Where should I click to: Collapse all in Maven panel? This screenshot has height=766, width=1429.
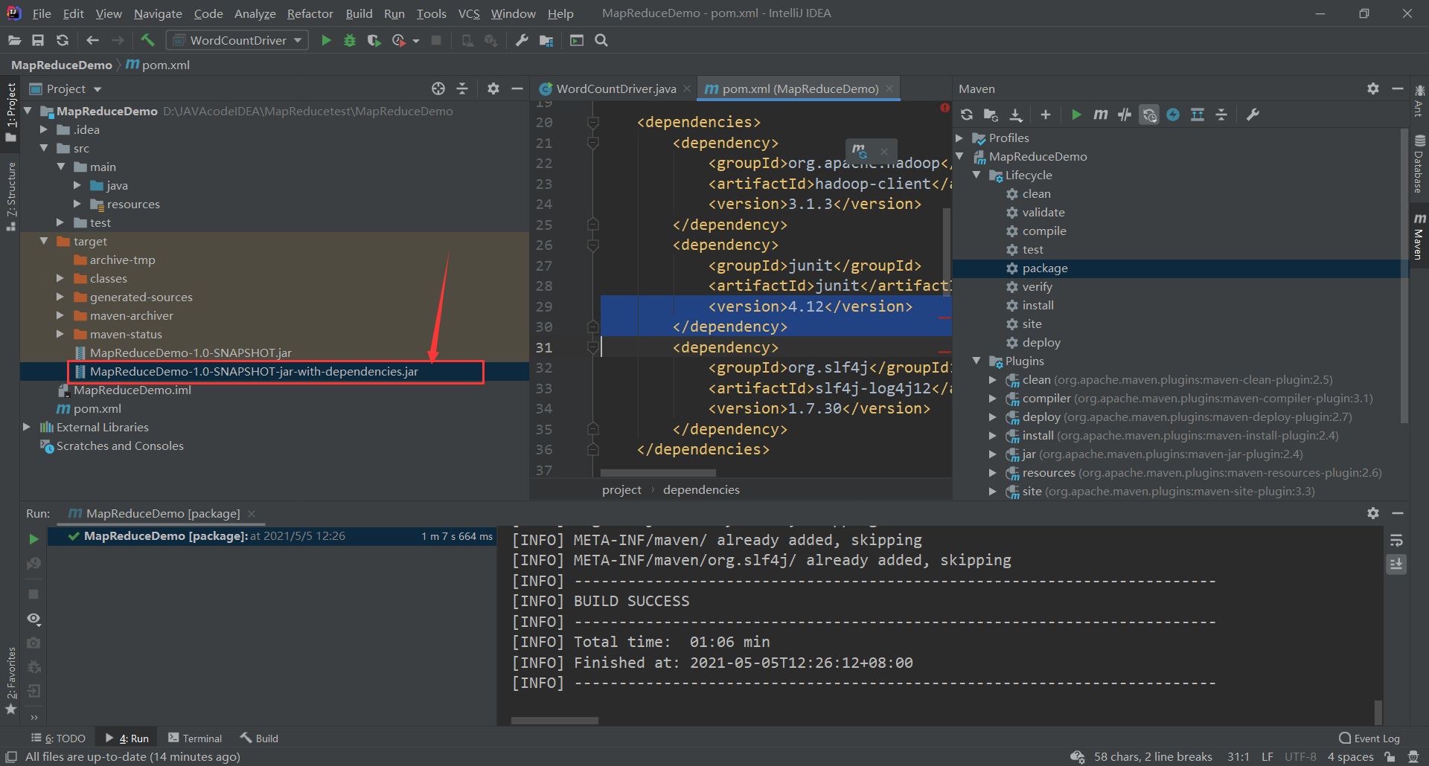(x=1221, y=115)
